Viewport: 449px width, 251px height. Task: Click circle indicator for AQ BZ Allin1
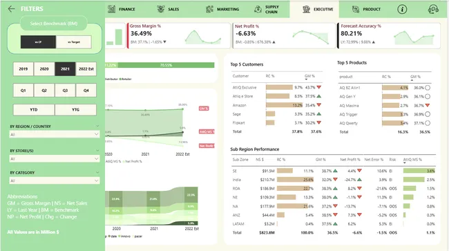pyautogui.click(x=428, y=88)
